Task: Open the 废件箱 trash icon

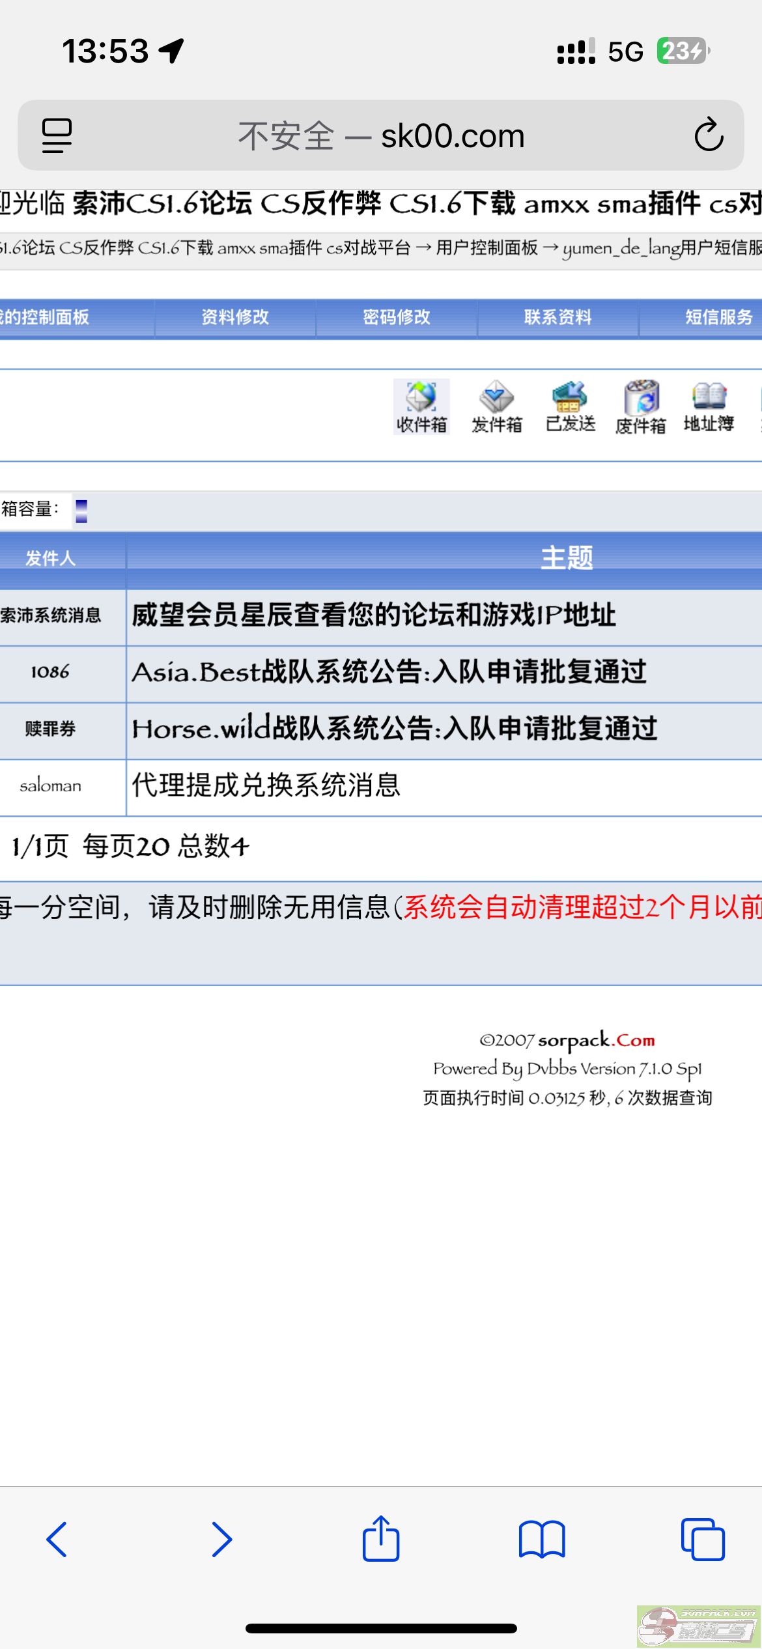Action: (x=641, y=407)
